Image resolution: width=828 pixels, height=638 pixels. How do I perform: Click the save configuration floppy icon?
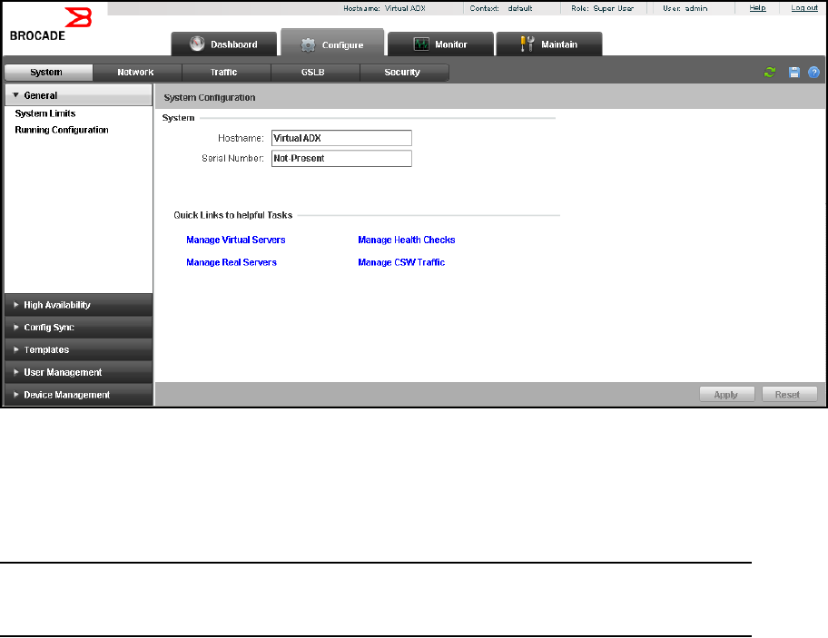click(793, 73)
